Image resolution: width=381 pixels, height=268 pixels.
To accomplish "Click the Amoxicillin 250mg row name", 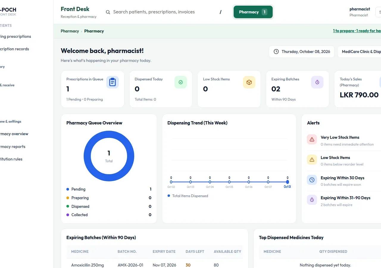I will click(88, 265).
